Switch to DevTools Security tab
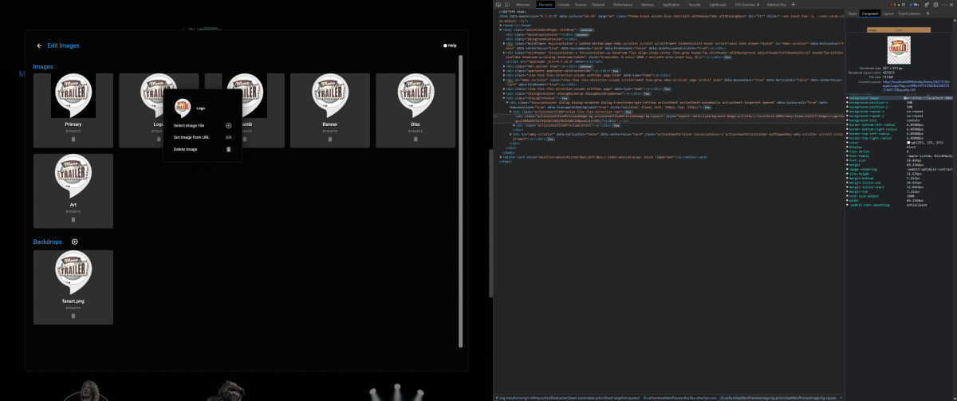957x401 pixels. [695, 5]
